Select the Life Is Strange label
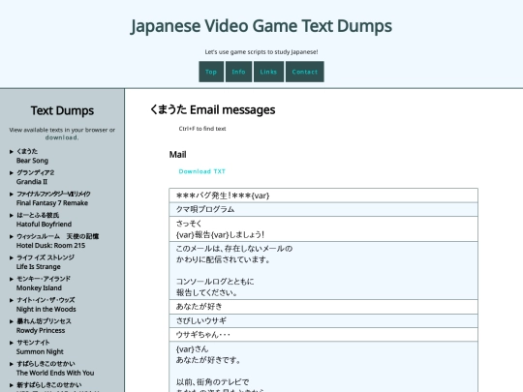The height and width of the screenshot is (392, 523). click(39, 267)
